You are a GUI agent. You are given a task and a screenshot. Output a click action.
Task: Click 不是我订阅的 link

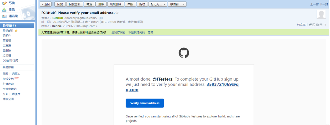click(x=137, y=33)
